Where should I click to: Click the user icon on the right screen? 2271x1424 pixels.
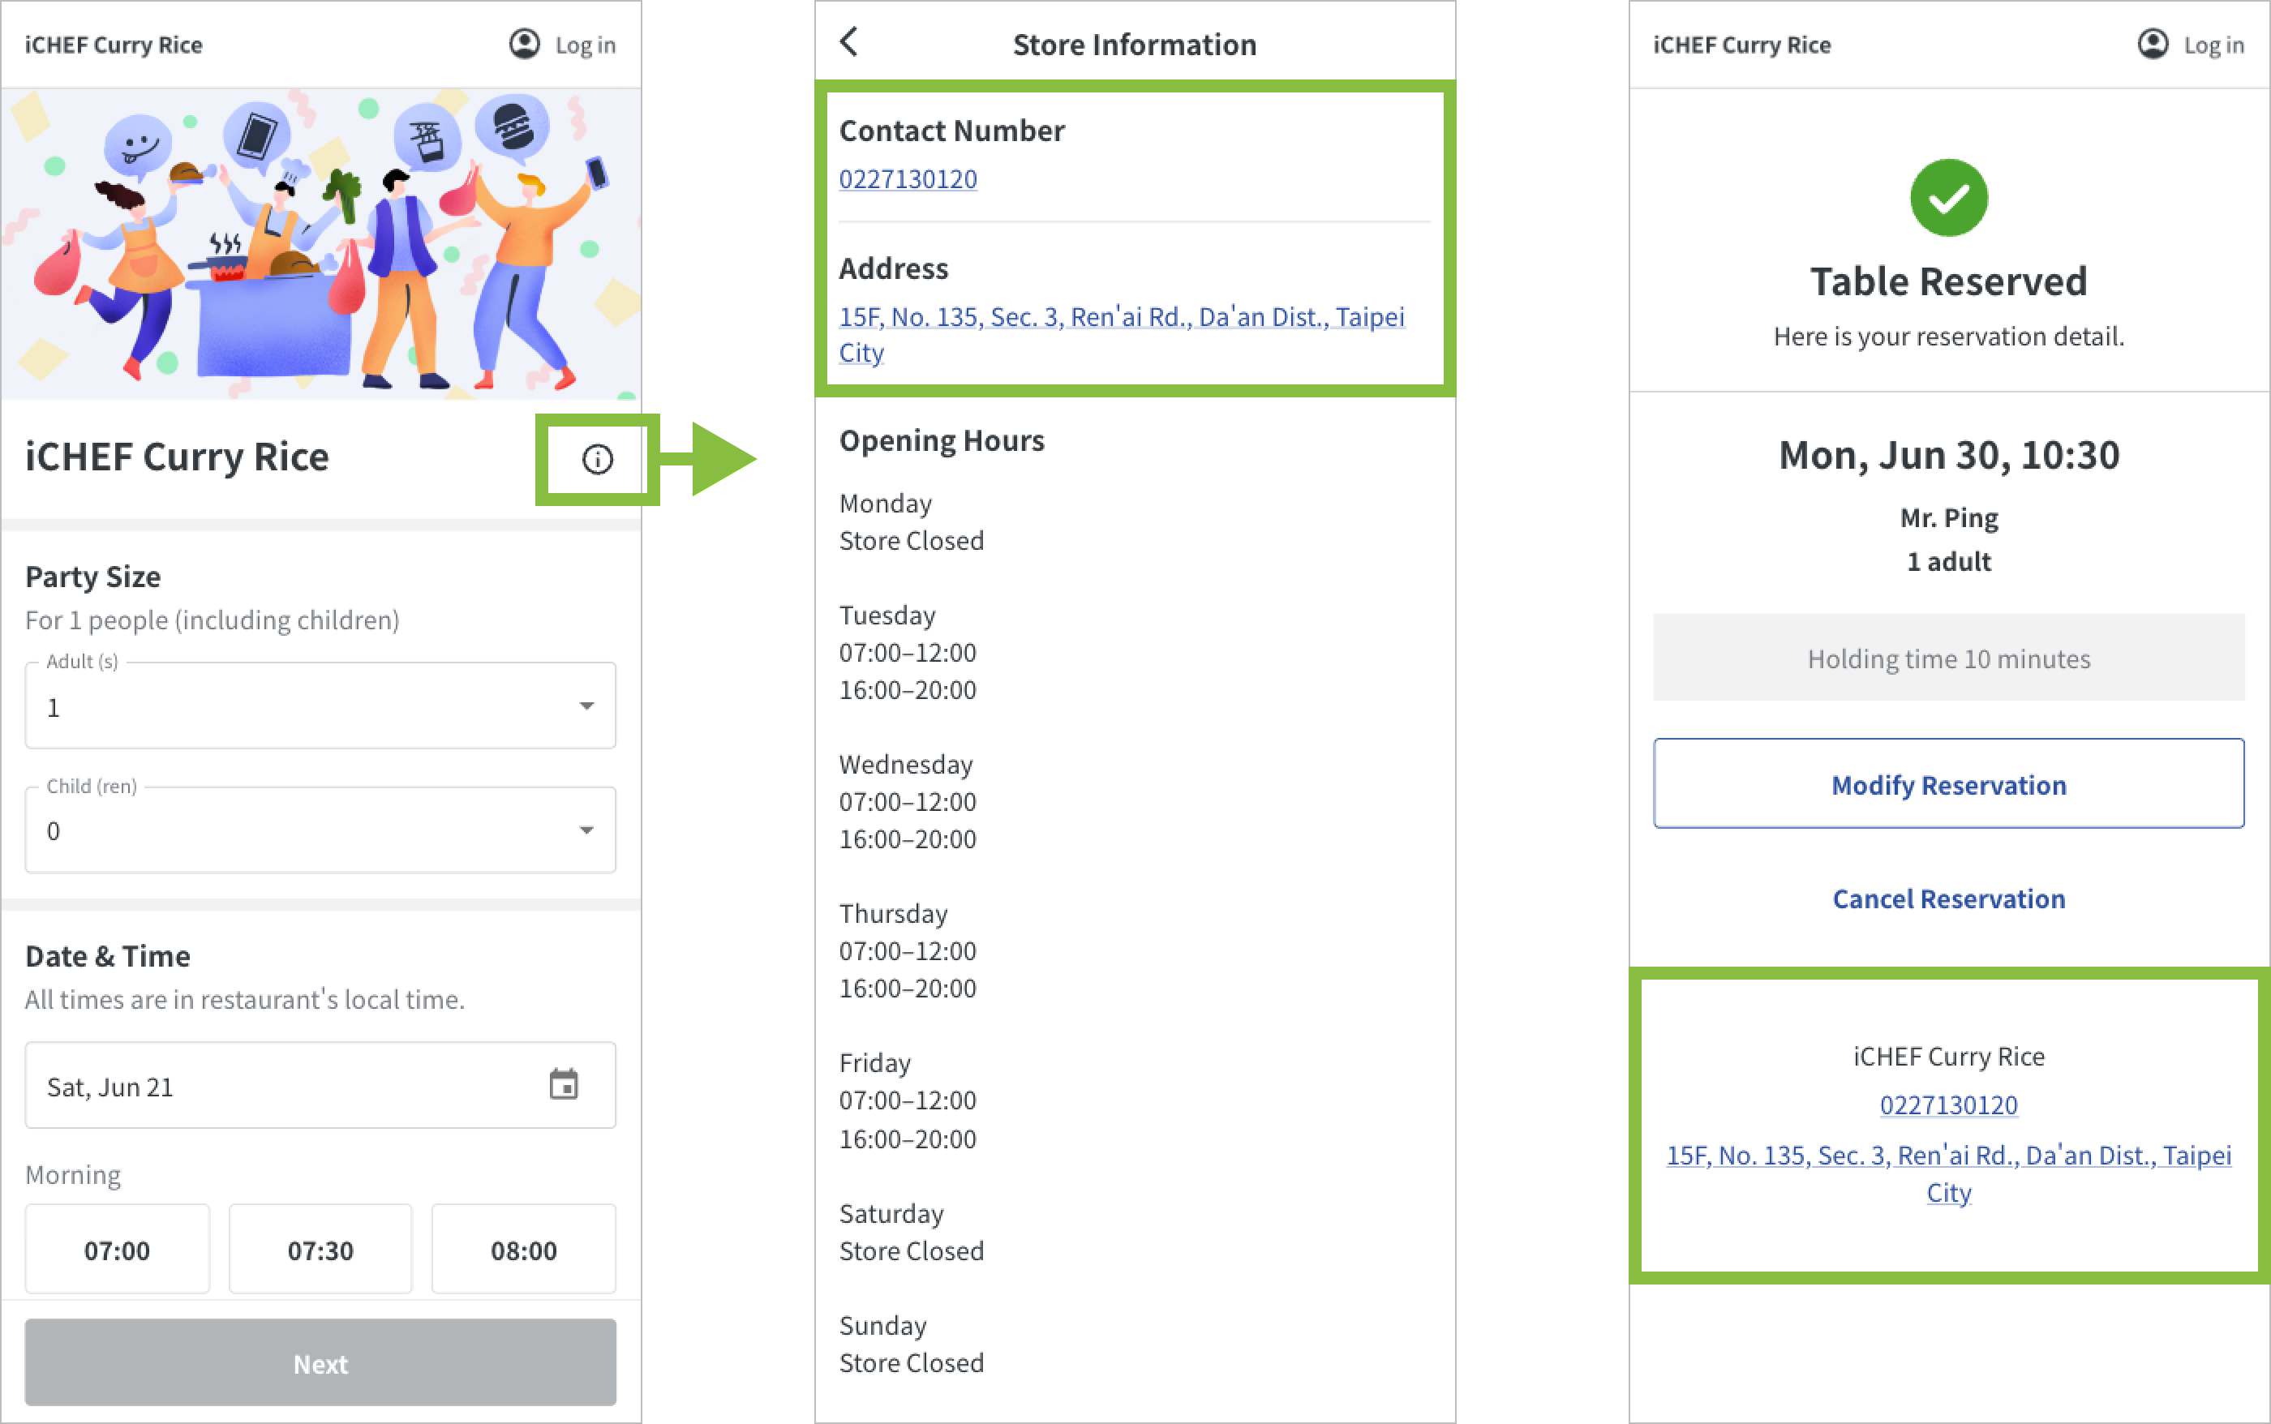[2153, 45]
